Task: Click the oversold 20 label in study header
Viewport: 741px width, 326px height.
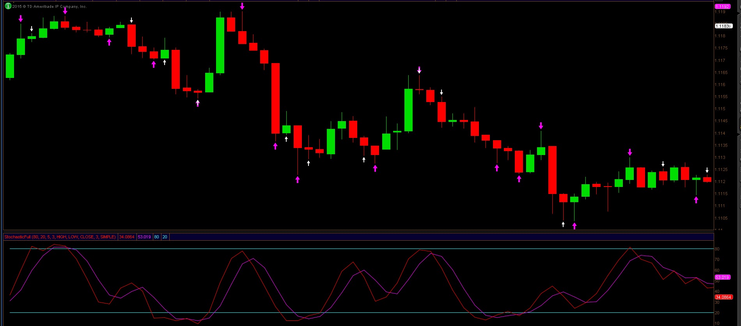Action: coord(165,237)
